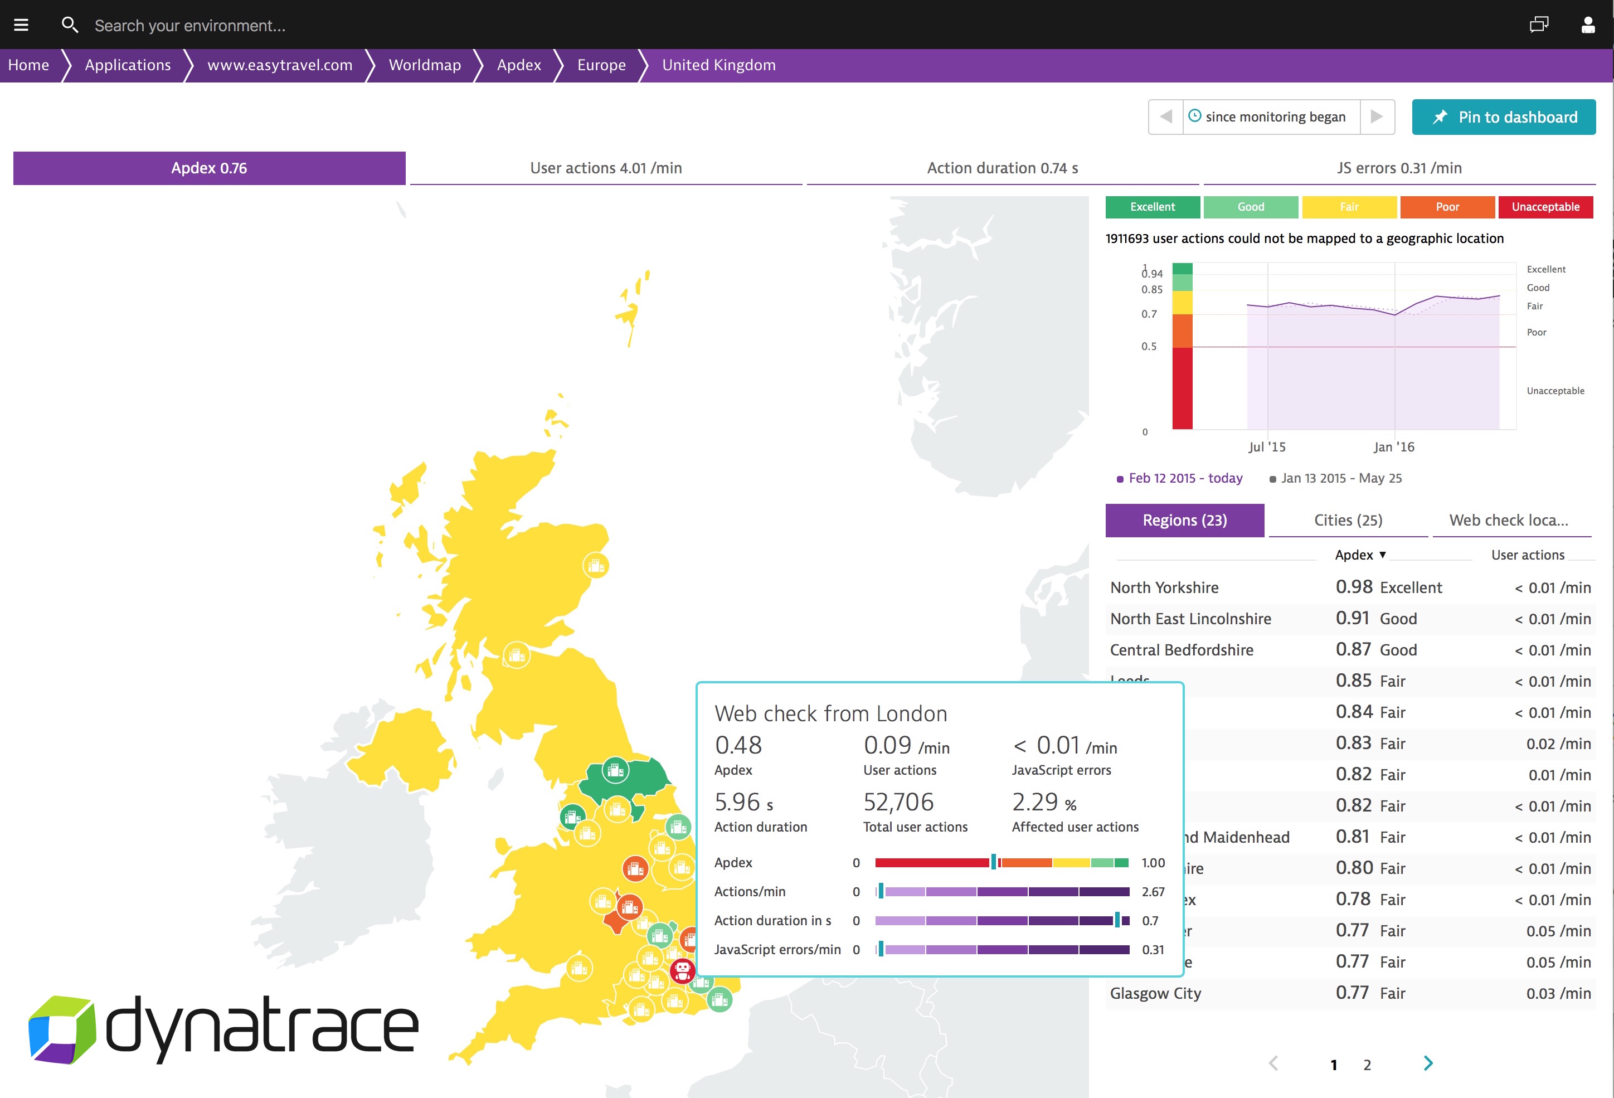This screenshot has height=1098, width=1614.
Task: Click the green city marker in North Yorkshire
Action: pos(615,770)
